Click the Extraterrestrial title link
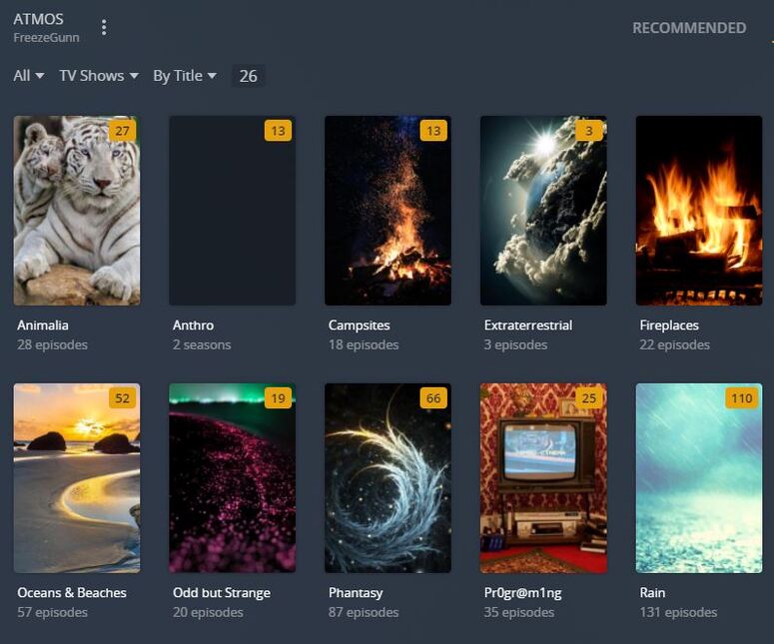 (528, 325)
